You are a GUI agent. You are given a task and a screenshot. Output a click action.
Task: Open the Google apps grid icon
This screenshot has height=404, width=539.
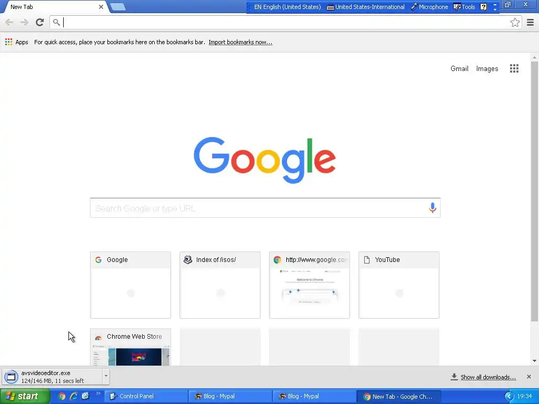click(x=514, y=68)
